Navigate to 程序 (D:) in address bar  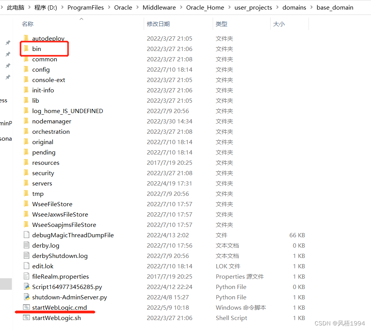tap(46, 8)
